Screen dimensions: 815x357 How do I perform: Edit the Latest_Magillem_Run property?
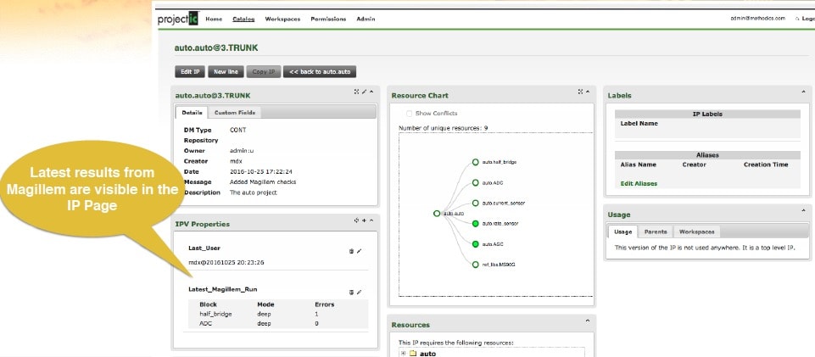359,292
